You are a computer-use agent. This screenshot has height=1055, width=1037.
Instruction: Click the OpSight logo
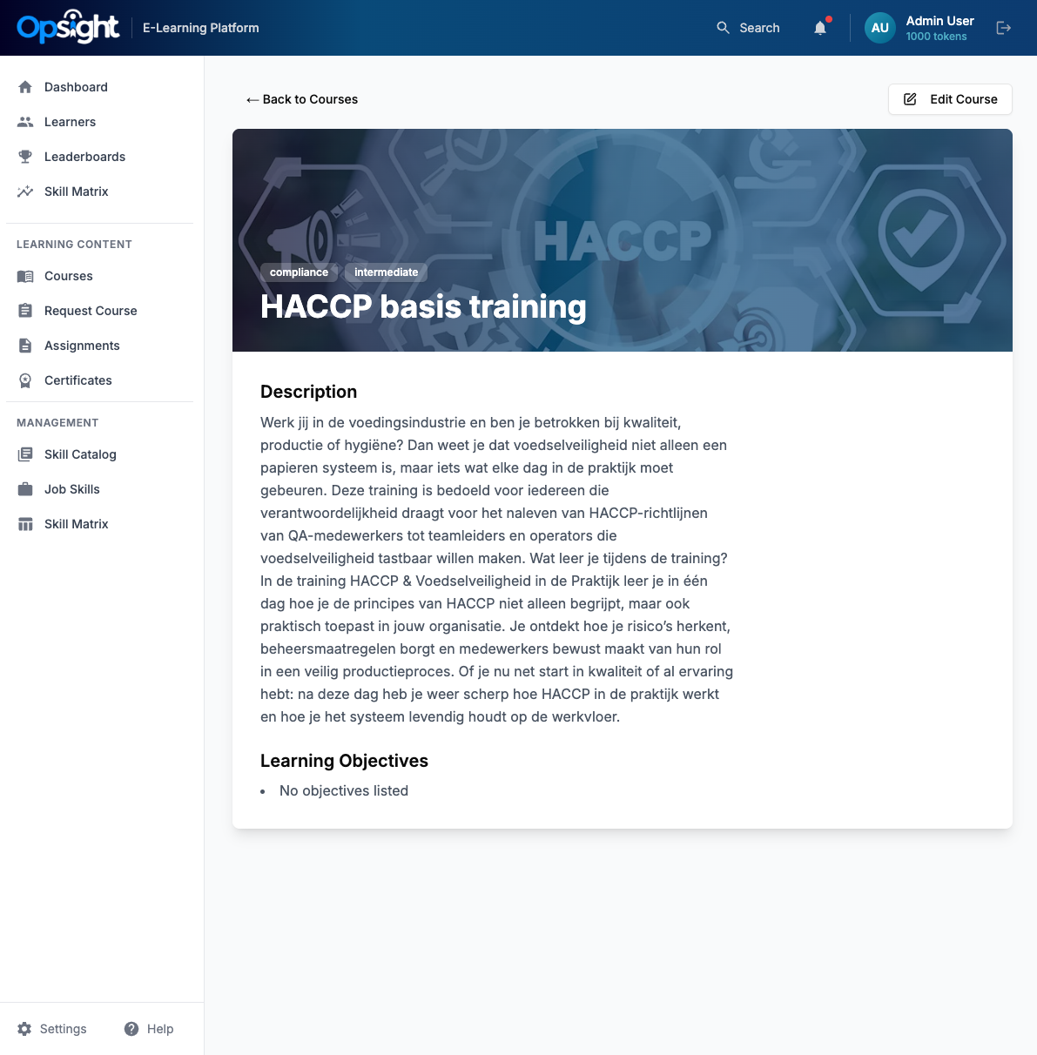tap(68, 28)
